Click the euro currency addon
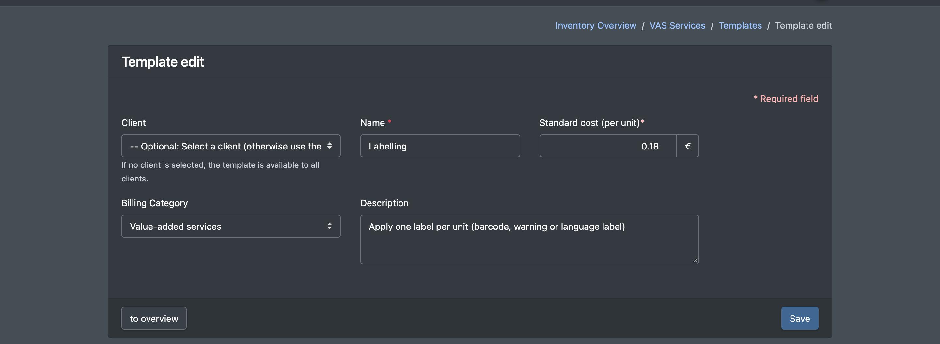Viewport: 940px width, 344px height. (x=688, y=146)
